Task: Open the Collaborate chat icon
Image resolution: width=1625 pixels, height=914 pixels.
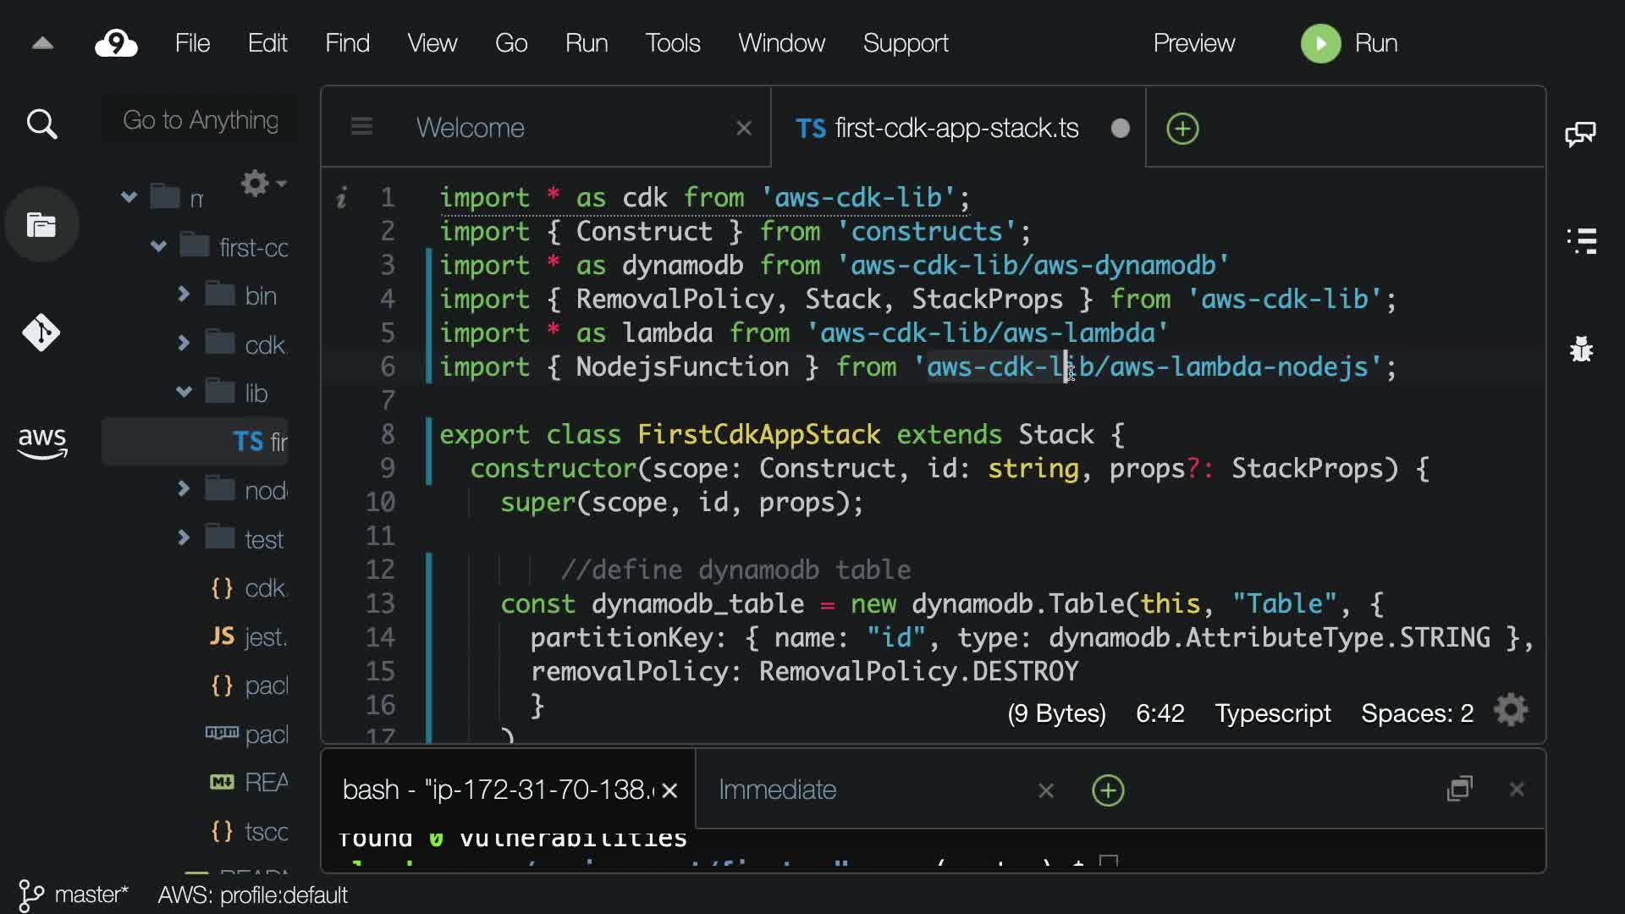Action: (x=1580, y=134)
